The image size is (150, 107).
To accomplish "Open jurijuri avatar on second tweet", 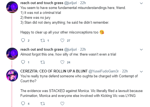I will pyautogui.click(x=12, y=54).
